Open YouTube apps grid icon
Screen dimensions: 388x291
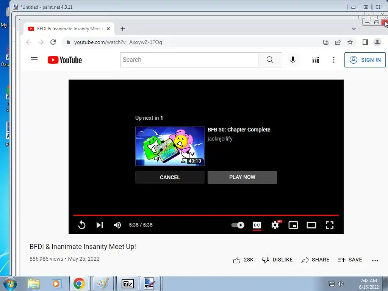(x=316, y=60)
